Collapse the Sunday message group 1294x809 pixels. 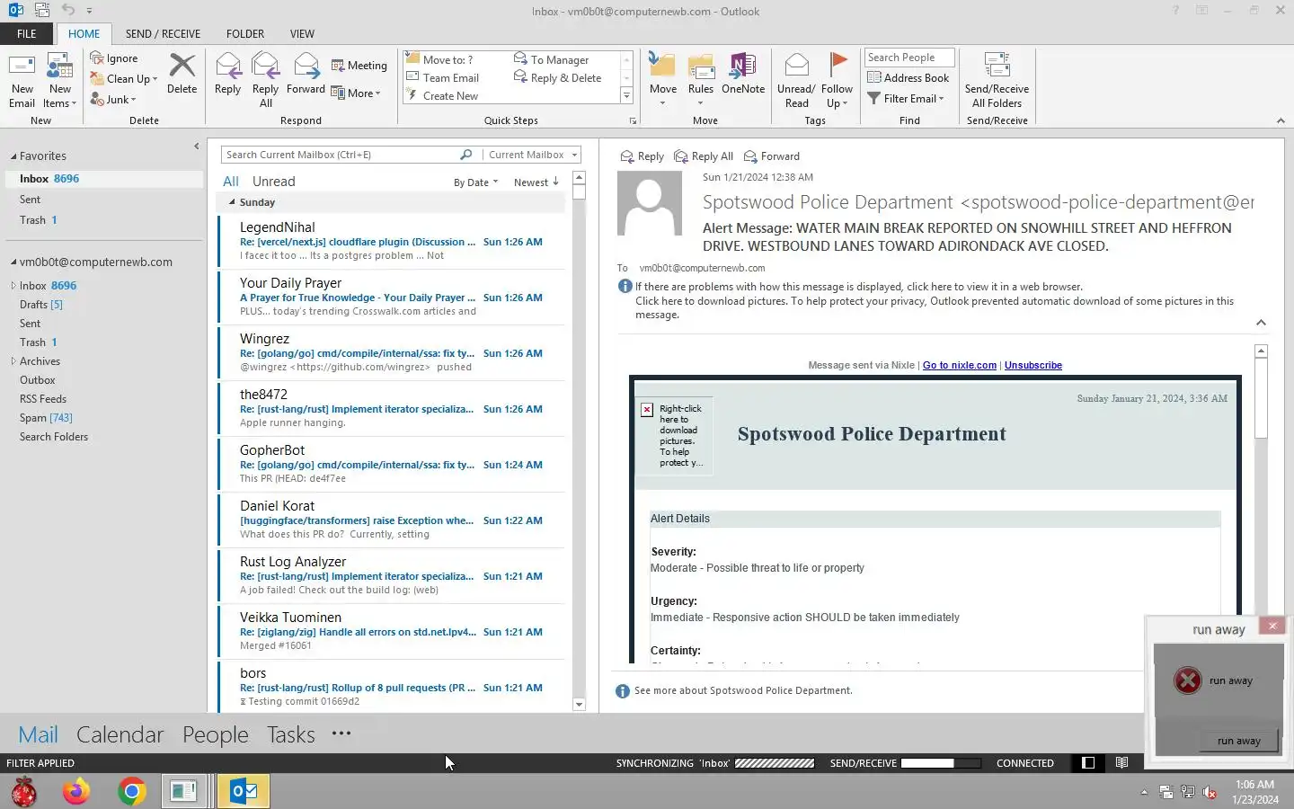232,202
